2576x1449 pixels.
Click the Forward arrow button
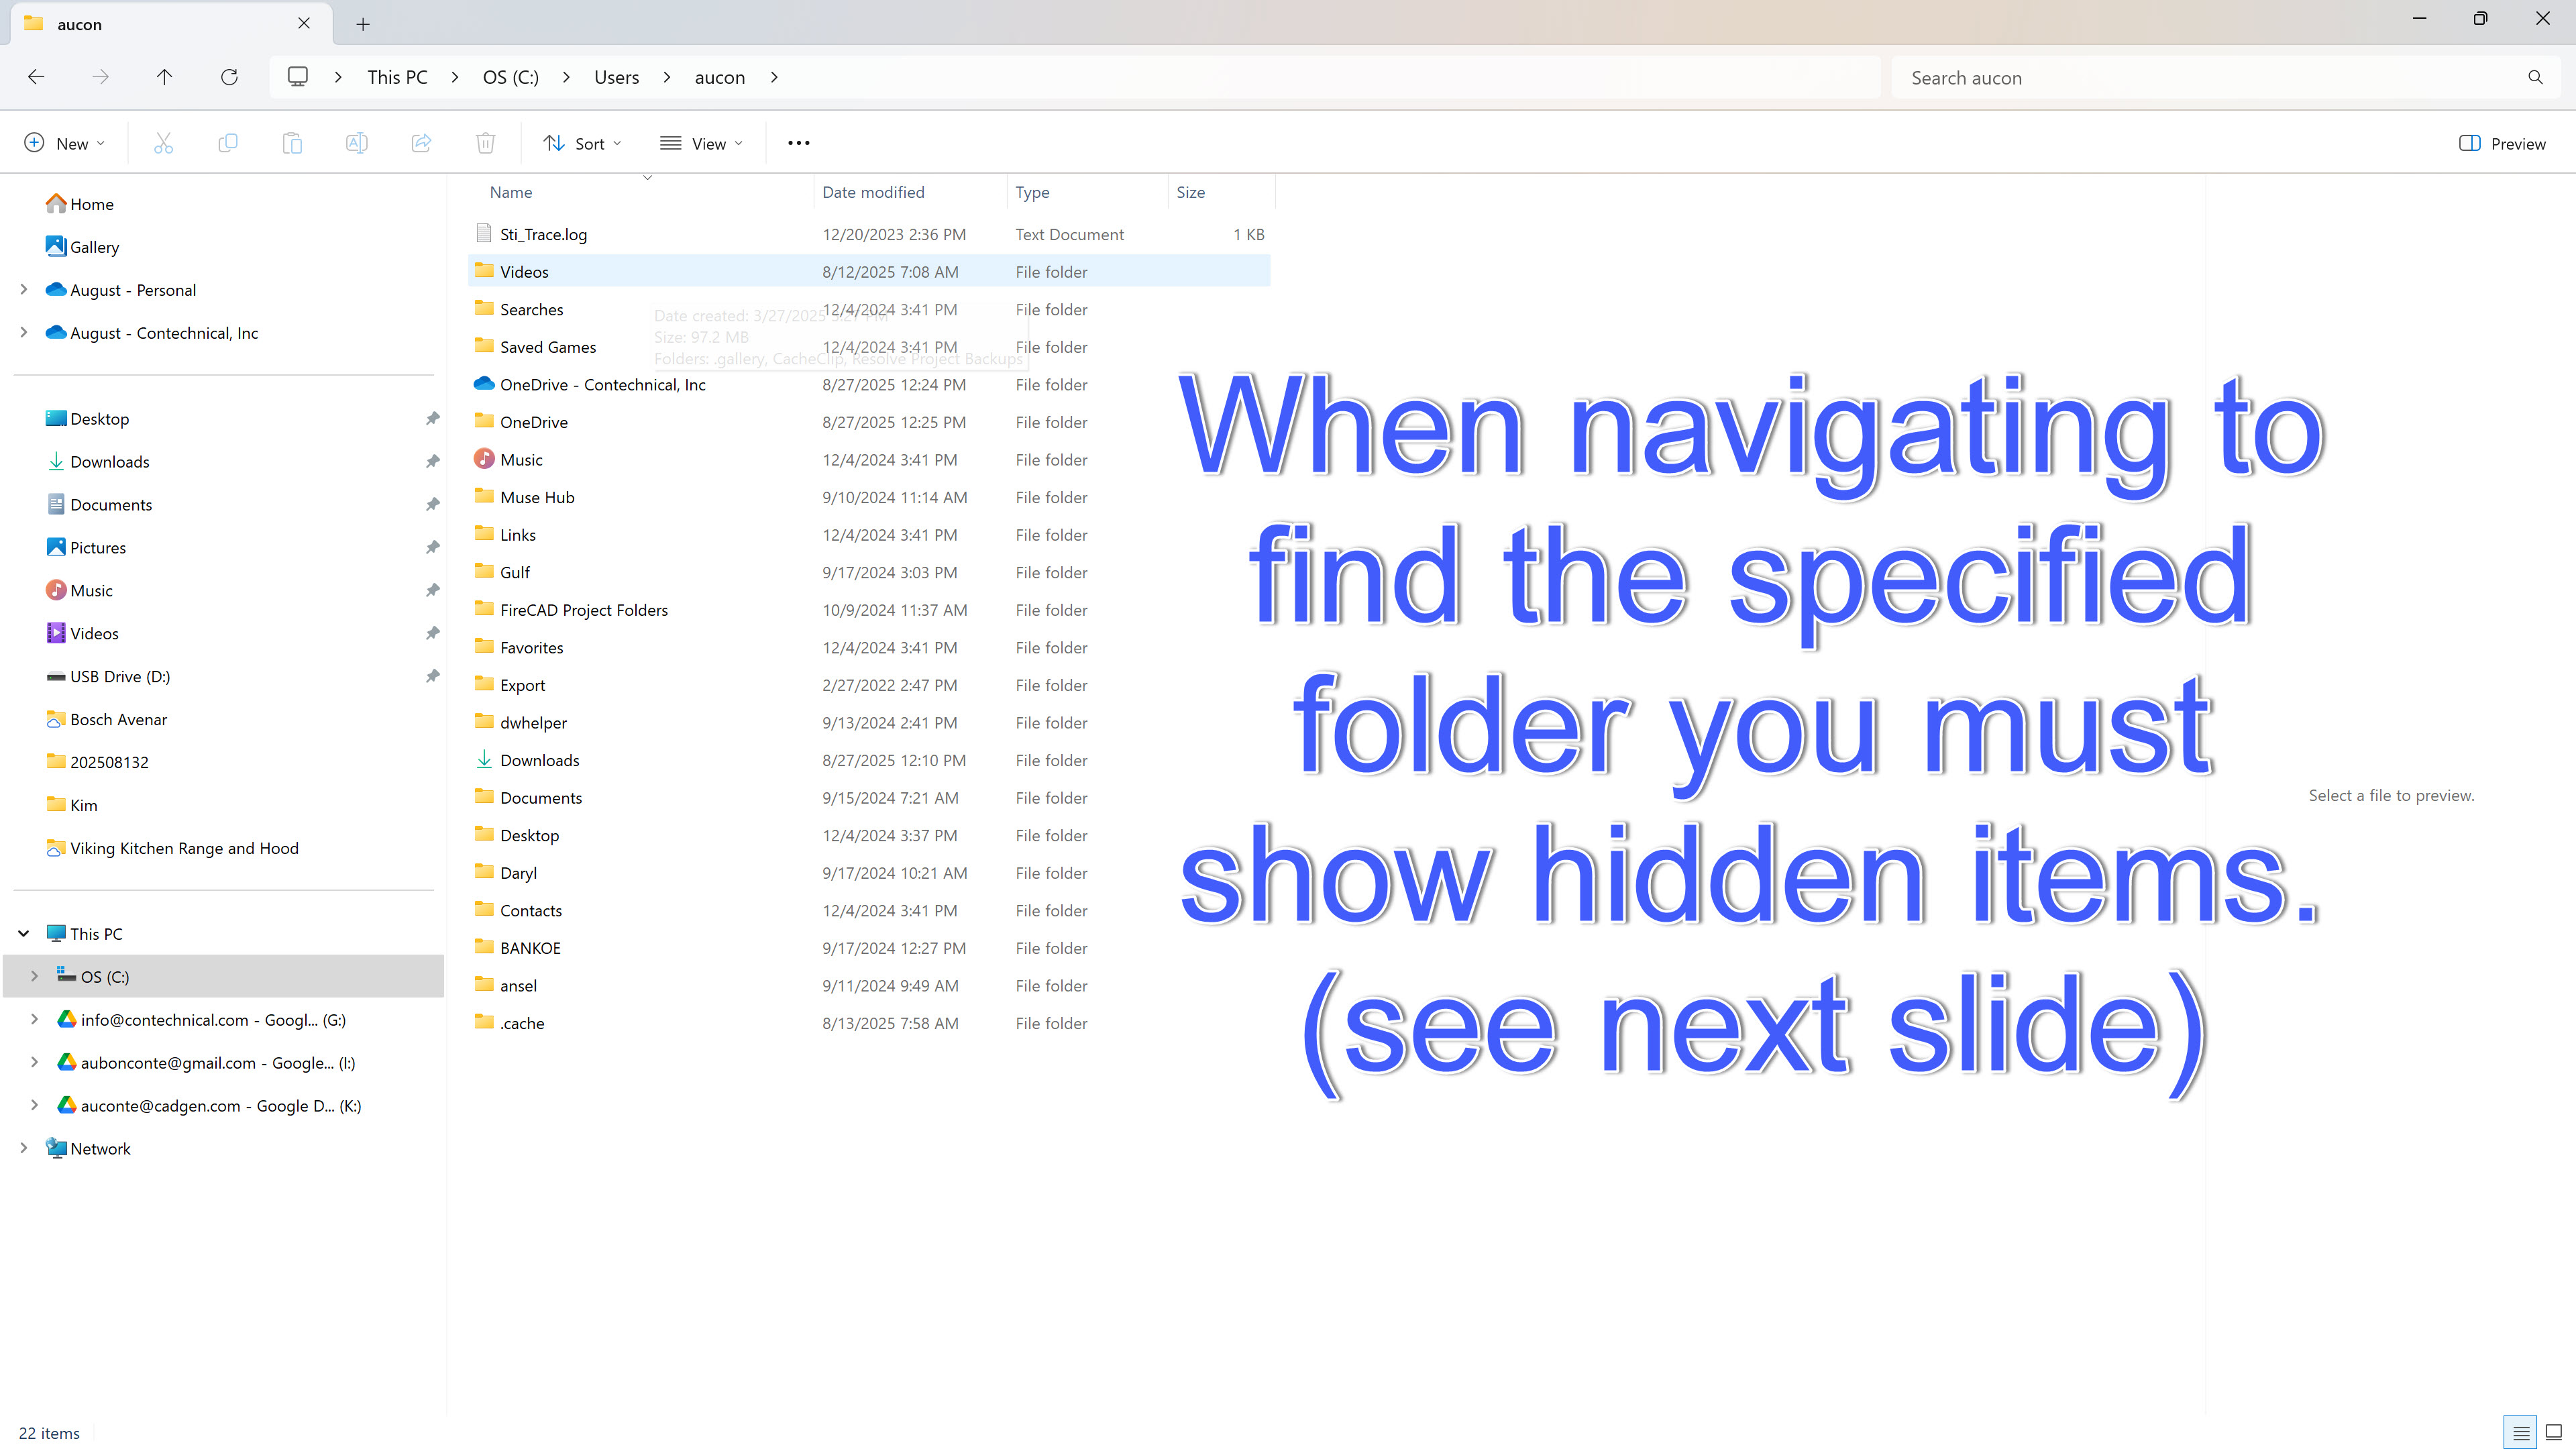[x=100, y=77]
